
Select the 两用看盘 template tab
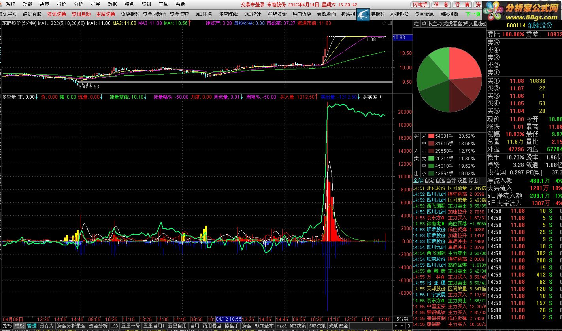pos(212,326)
